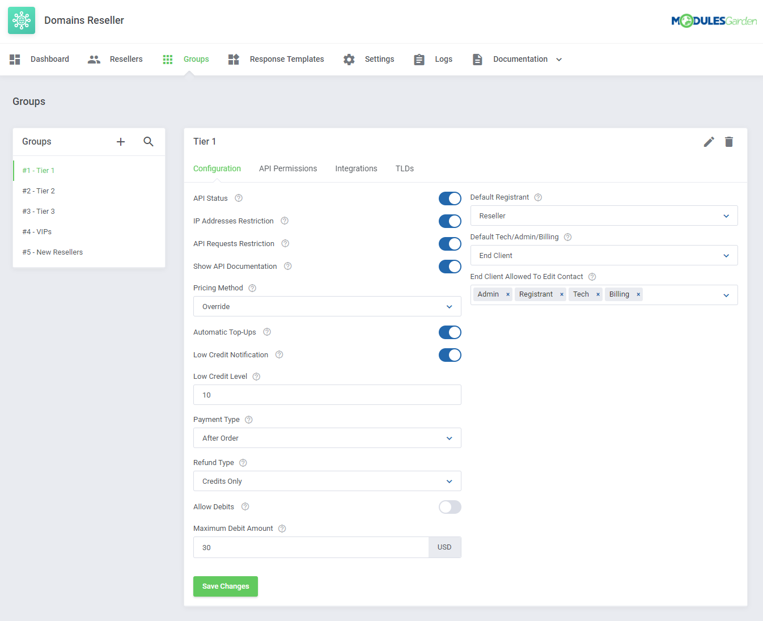The width and height of the screenshot is (763, 621).
Task: Open the Pricing Method dropdown
Action: click(x=327, y=306)
